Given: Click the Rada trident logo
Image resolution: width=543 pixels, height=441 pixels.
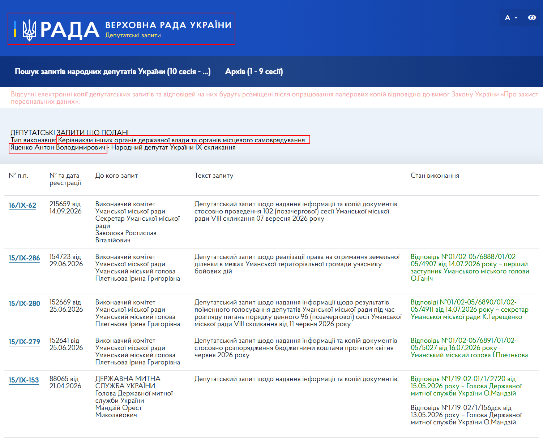Looking at the screenshot, I should pos(29,30).
